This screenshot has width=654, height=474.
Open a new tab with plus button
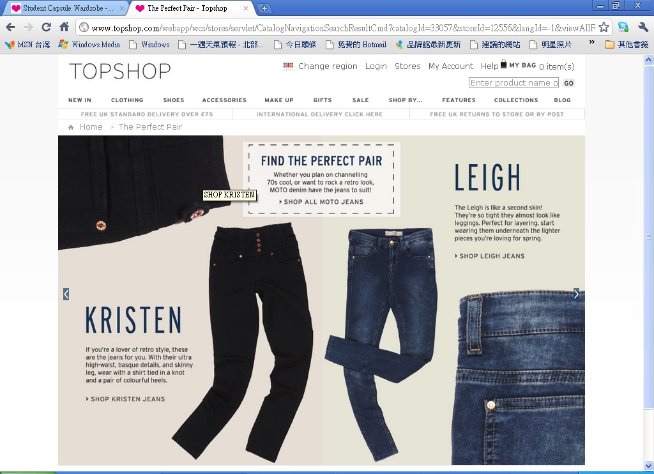(264, 8)
